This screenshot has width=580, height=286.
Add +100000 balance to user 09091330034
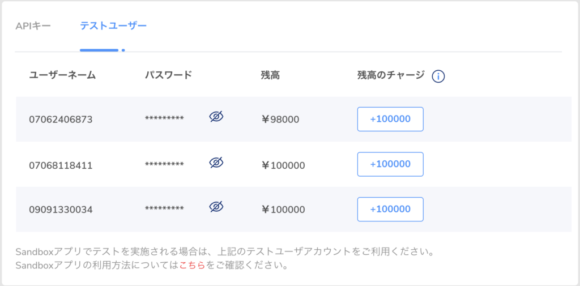pyautogui.click(x=390, y=209)
